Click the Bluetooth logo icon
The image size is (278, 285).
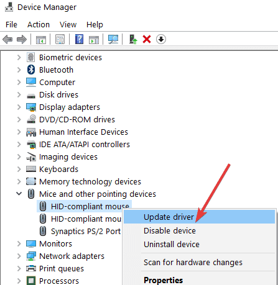click(31, 70)
